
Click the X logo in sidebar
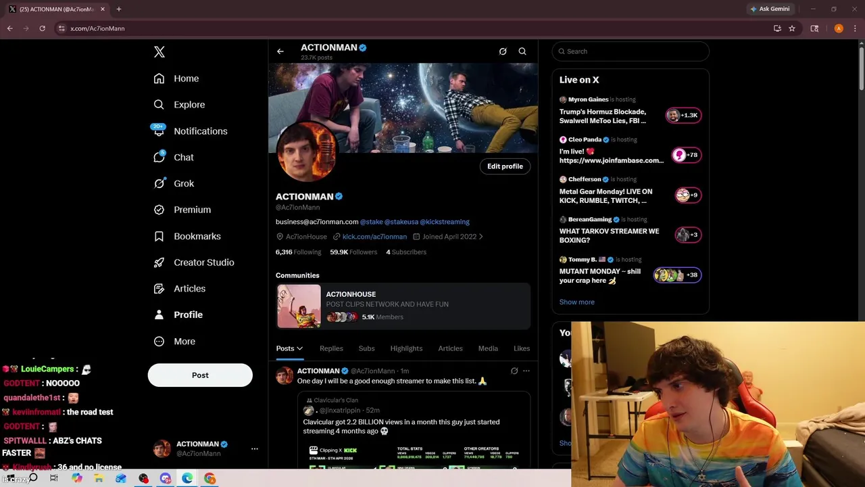point(159,52)
